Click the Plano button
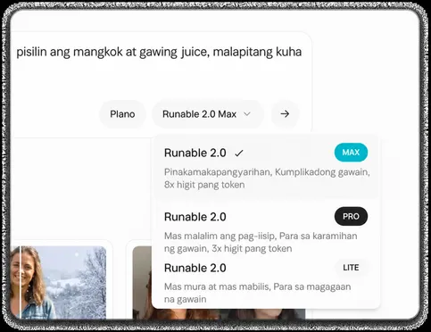Viewport: 431px width, 332px height. coord(122,114)
